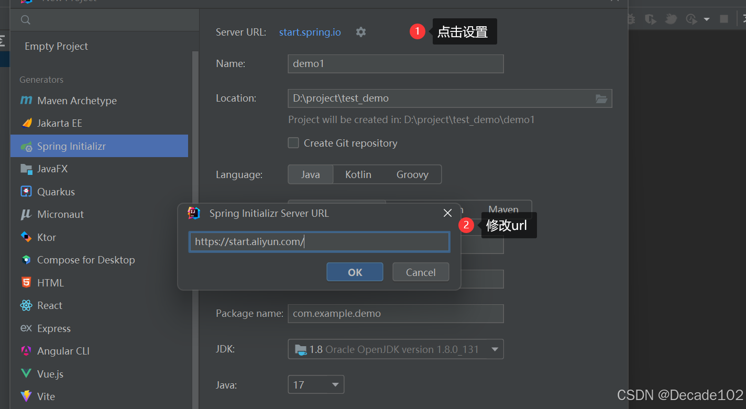The width and height of the screenshot is (746, 409).
Task: Click the generators list vertical scrollbar
Action: (195, 230)
